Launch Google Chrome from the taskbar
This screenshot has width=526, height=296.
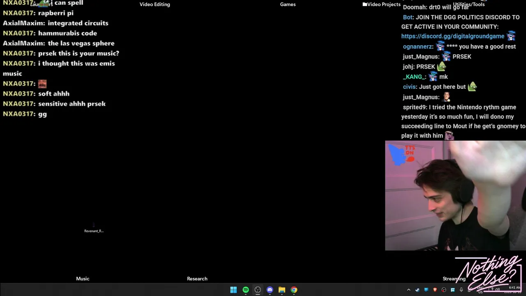pyautogui.click(x=294, y=290)
